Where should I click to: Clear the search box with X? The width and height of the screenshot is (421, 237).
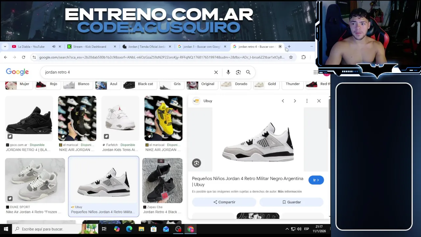coord(216,72)
